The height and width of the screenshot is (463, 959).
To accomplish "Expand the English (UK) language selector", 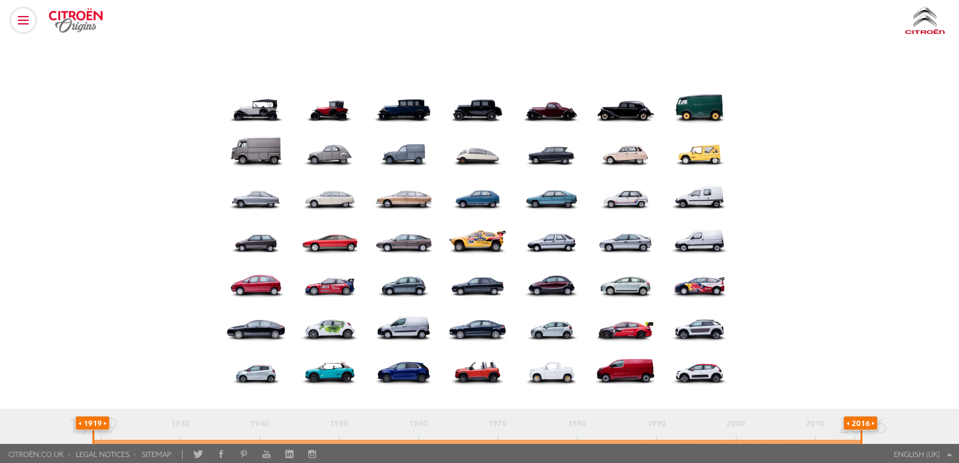I will point(922,455).
